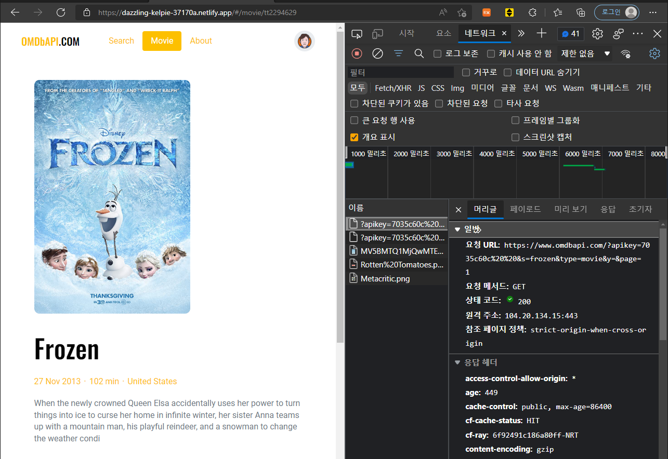The image size is (668, 459).
Task: Click the Frozen movie poster
Action: click(112, 197)
